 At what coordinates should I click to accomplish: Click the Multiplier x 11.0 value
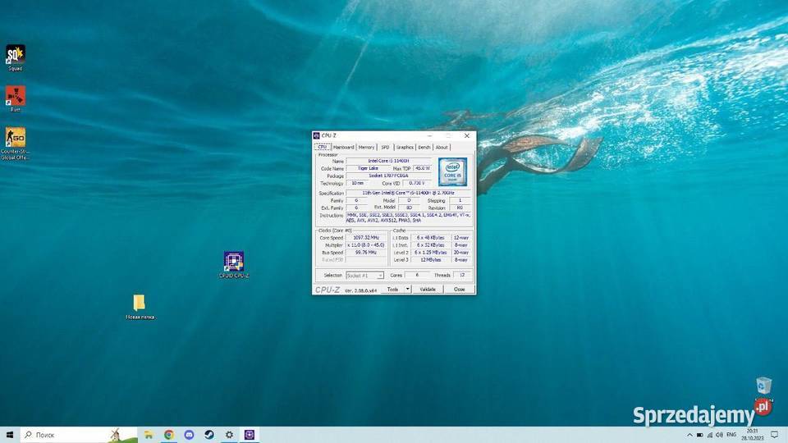pyautogui.click(x=366, y=245)
